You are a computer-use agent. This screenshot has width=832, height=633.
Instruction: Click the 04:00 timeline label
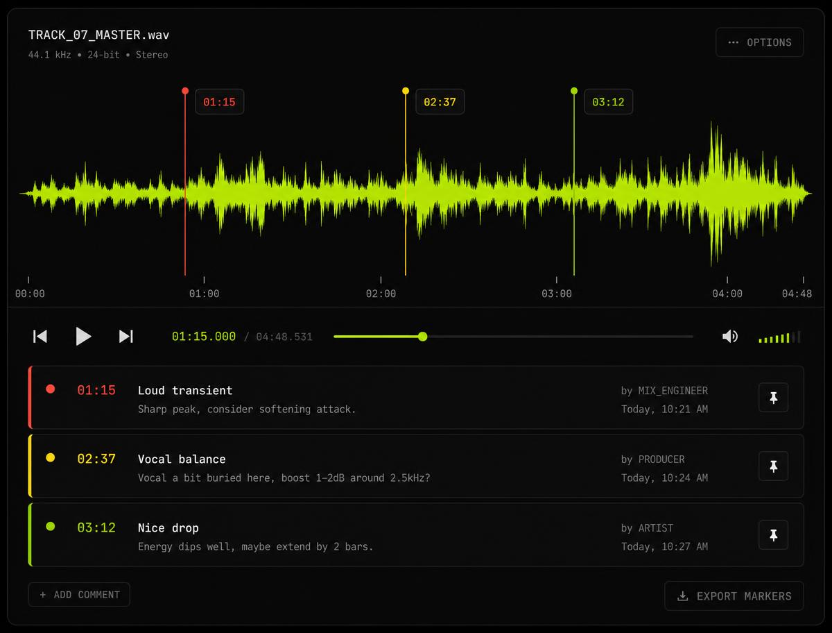click(727, 294)
